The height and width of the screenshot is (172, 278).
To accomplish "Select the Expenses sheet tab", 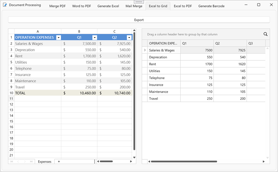I will pyautogui.click(x=44, y=161).
